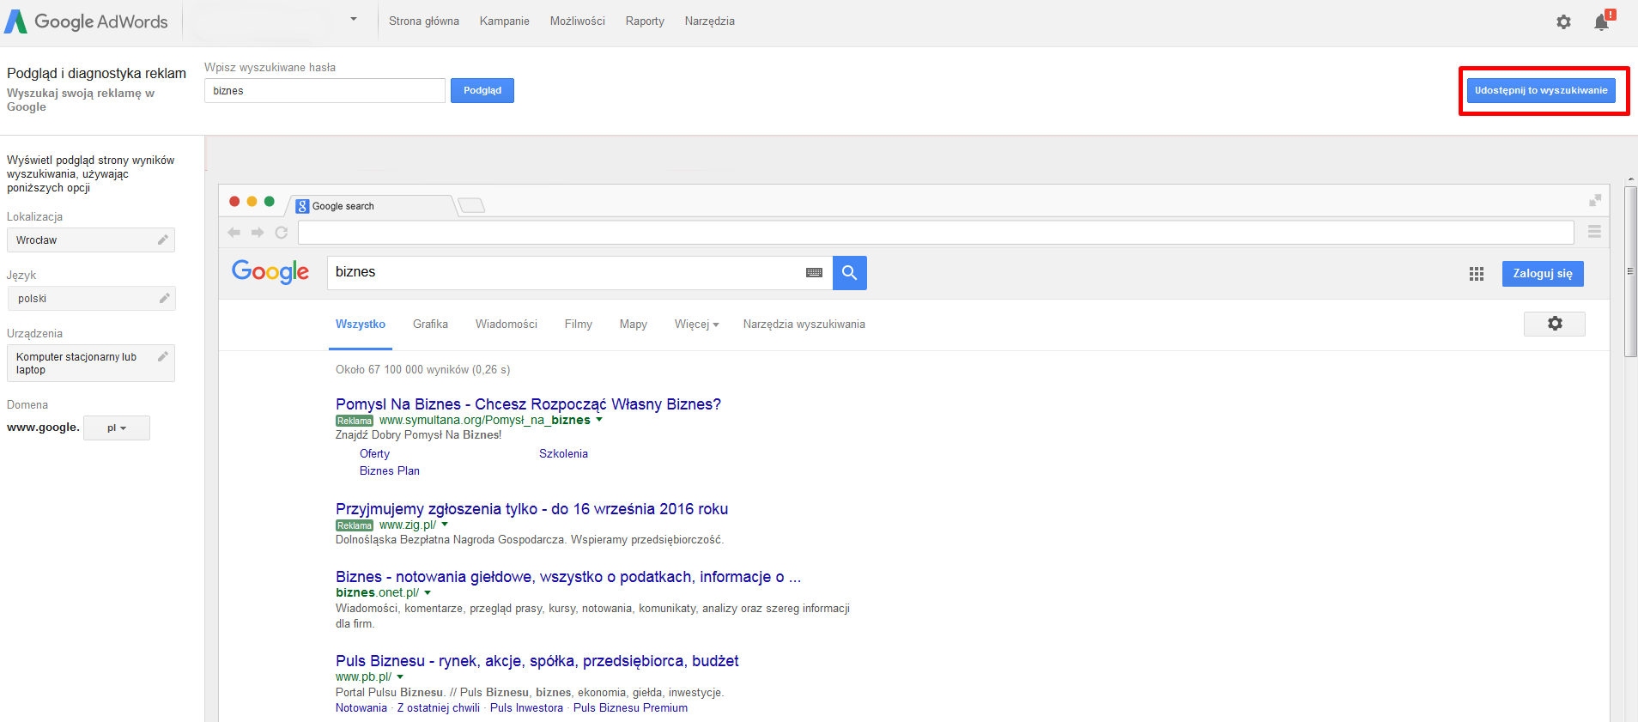Screen dimensions: 1638x722
Task: Click browser forward arrow in preview
Action: click(x=258, y=233)
